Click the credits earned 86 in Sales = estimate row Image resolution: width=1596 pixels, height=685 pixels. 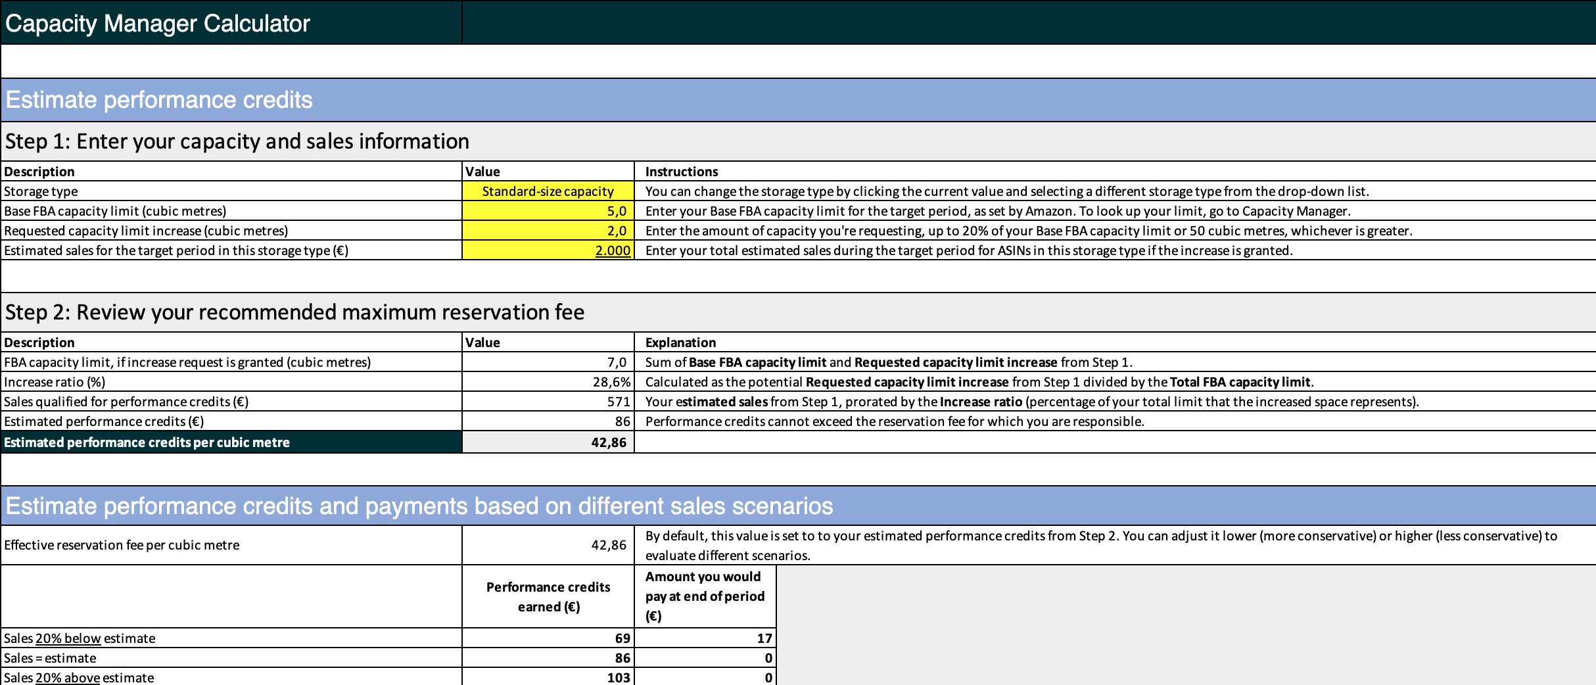pyautogui.click(x=548, y=658)
